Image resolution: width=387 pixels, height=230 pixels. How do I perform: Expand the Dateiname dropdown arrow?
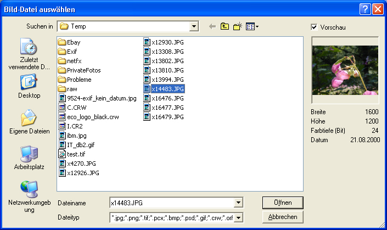click(x=238, y=203)
